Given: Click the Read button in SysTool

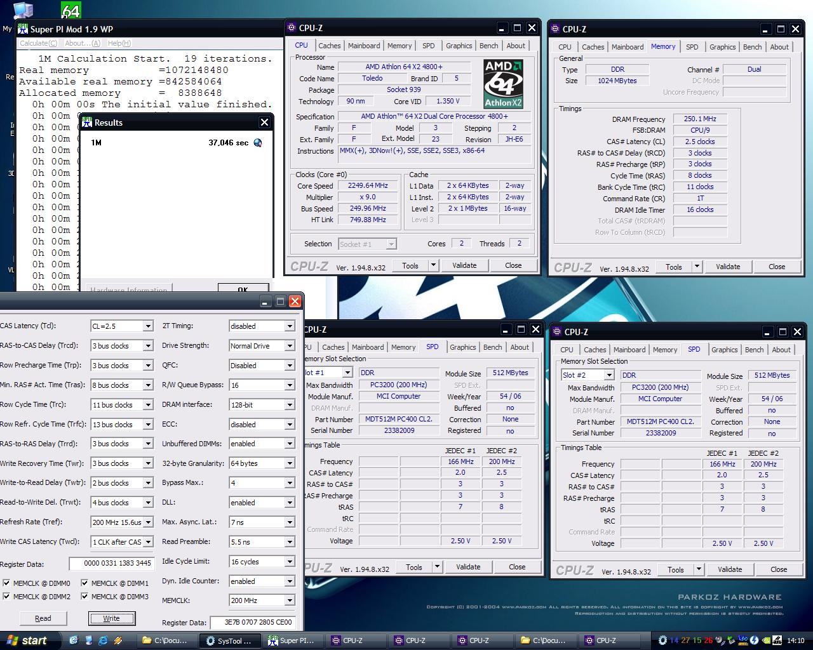Looking at the screenshot, I should point(43,618).
